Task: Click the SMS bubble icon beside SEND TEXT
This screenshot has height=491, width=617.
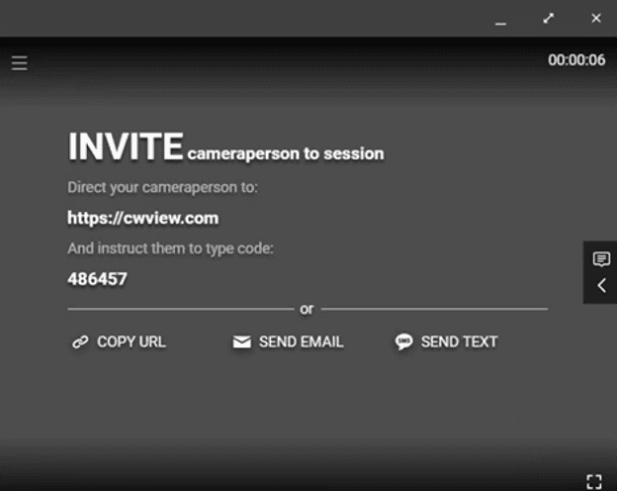Action: (403, 343)
